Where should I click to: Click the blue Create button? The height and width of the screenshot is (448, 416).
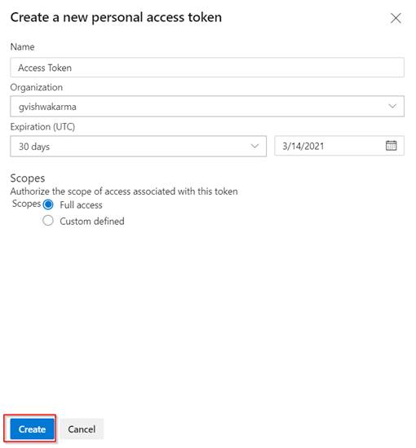32,429
